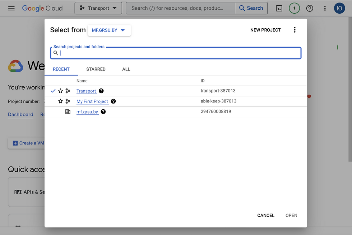Screen dimensions: 352x235
Task: Open the My First Project link
Action: coord(92,101)
